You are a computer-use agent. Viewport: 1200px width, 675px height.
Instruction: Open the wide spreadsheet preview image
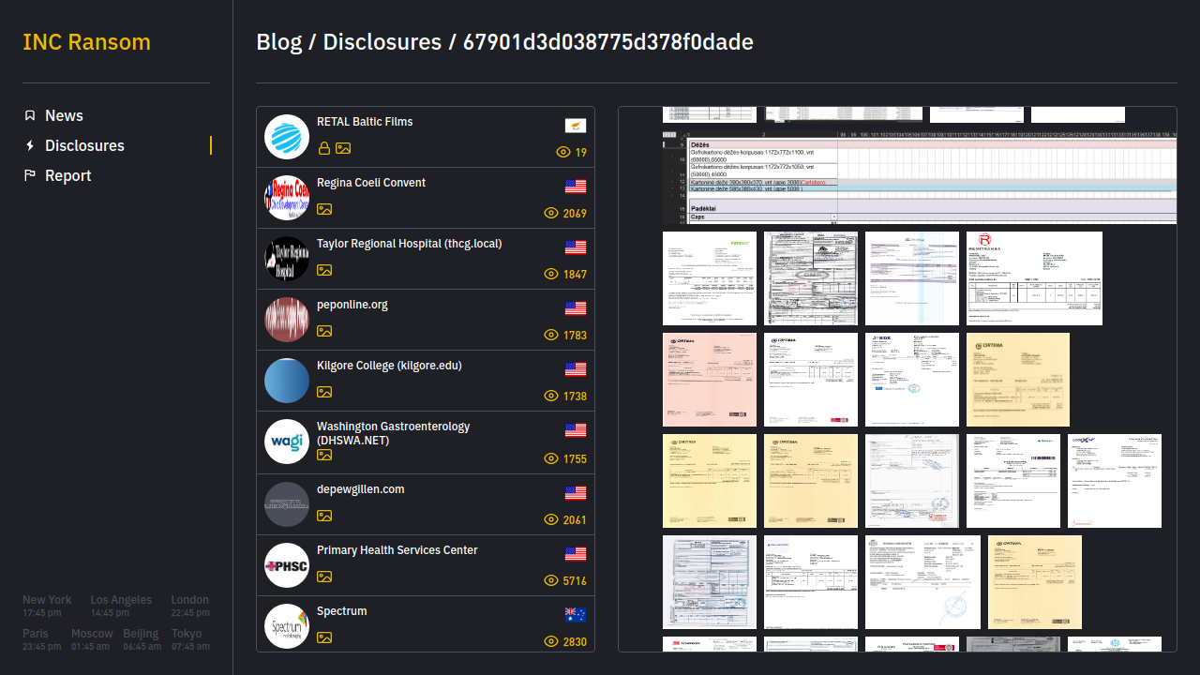[x=919, y=177]
